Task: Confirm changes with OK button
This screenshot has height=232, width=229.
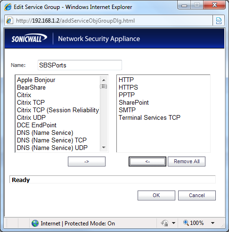Action: click(x=156, y=195)
